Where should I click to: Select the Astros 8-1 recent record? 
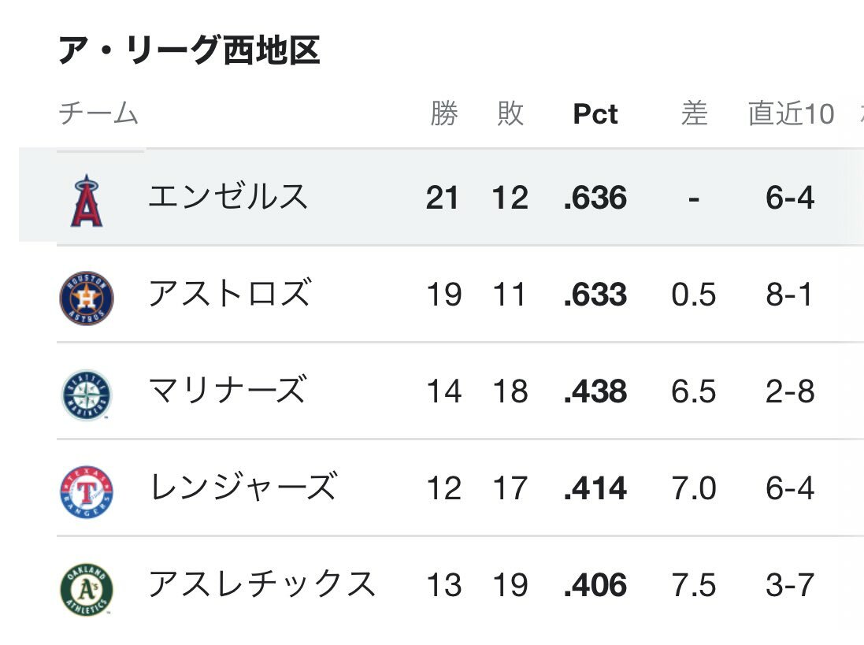coord(790,294)
